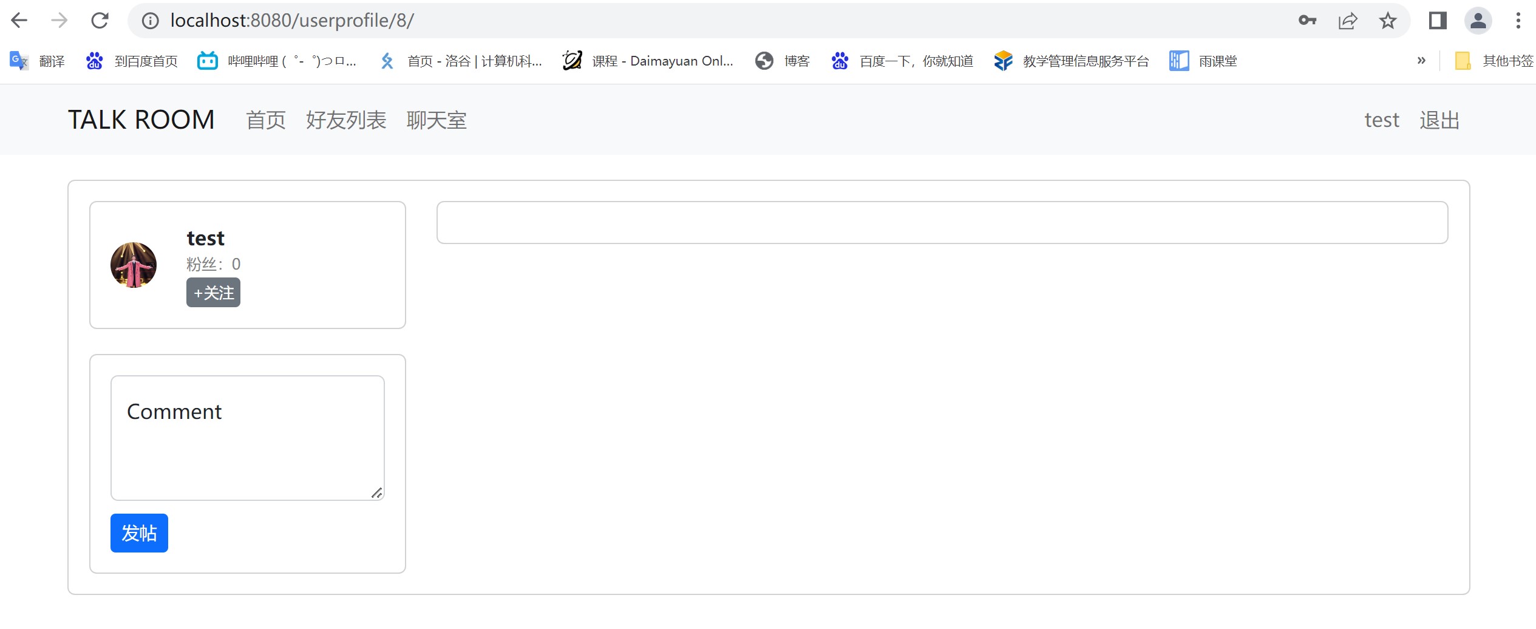Bookmark the current page with the star
Image resolution: width=1536 pixels, height=629 pixels.
point(1387,20)
